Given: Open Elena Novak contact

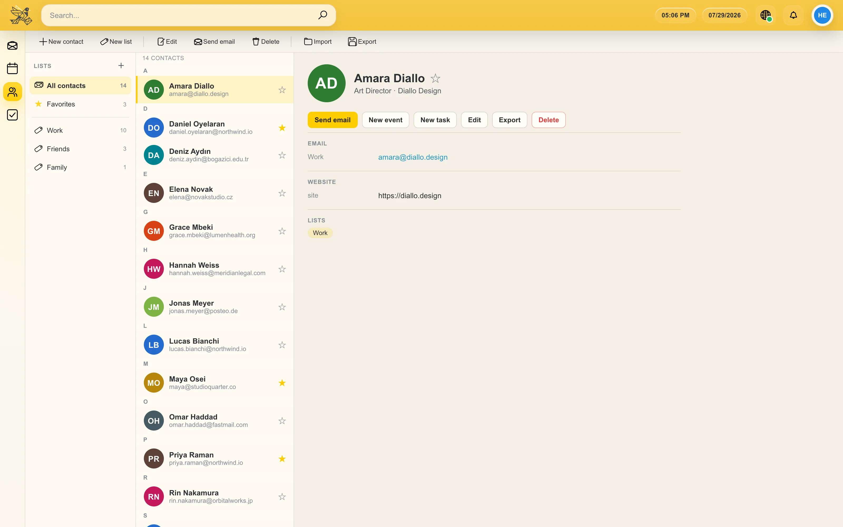Looking at the screenshot, I should 215,193.
